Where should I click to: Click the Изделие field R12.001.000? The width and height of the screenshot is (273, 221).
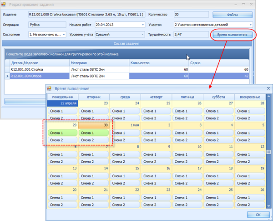click(86, 15)
